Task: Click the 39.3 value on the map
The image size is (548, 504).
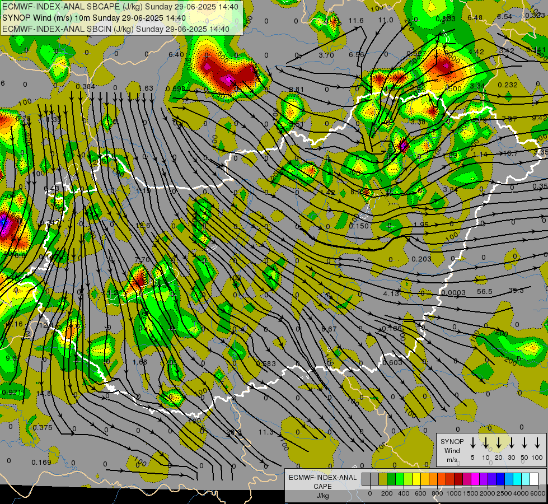Action: (516, 290)
